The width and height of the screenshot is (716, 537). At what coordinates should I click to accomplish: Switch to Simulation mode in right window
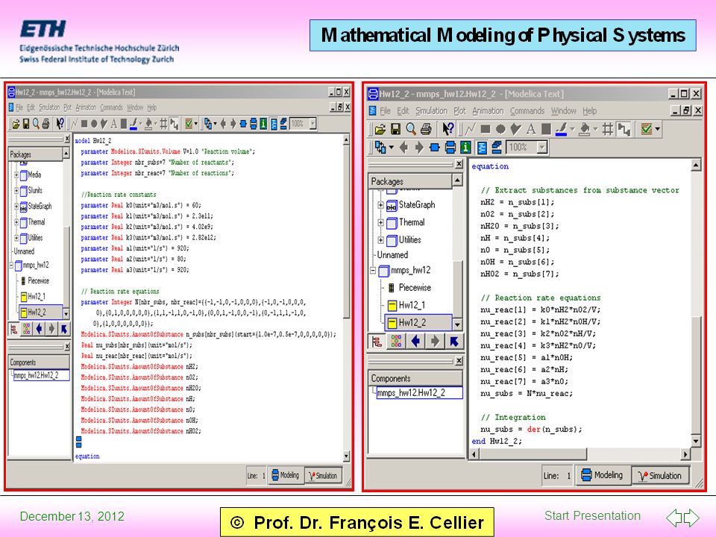[660, 476]
